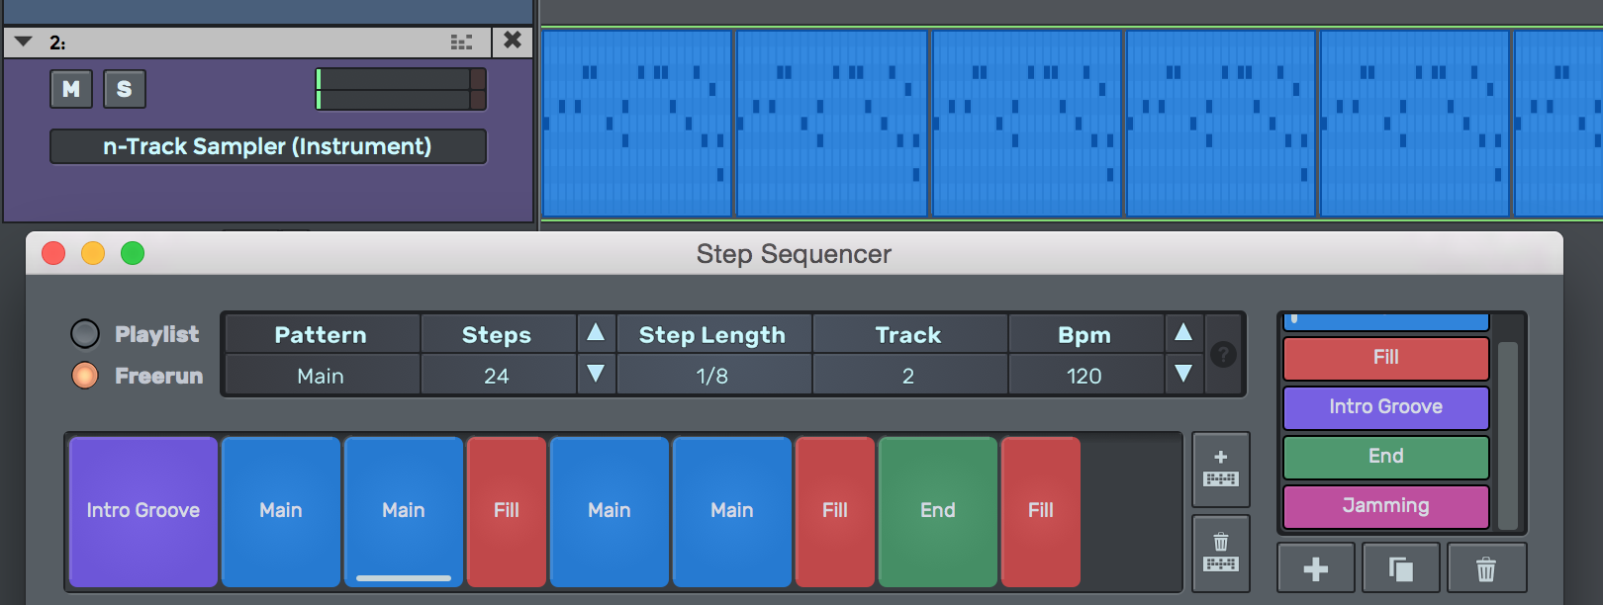Screen dimensions: 1603x605
Task: Open the Step Sequencer help icon
Action: [1223, 354]
